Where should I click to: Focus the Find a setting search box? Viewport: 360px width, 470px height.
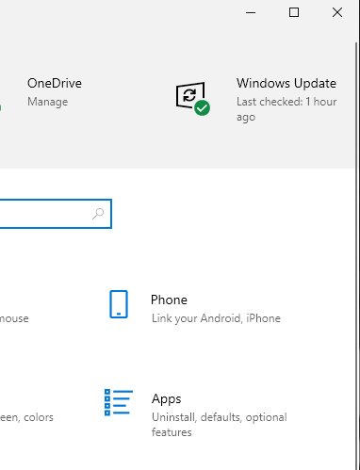coord(56,214)
